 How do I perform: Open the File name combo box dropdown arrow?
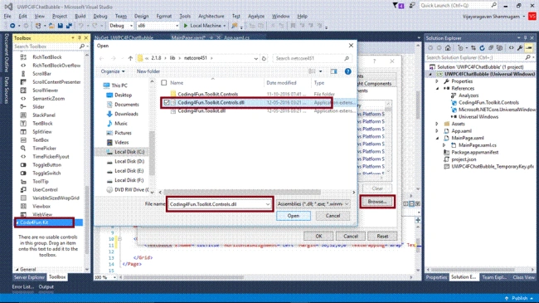(x=268, y=204)
